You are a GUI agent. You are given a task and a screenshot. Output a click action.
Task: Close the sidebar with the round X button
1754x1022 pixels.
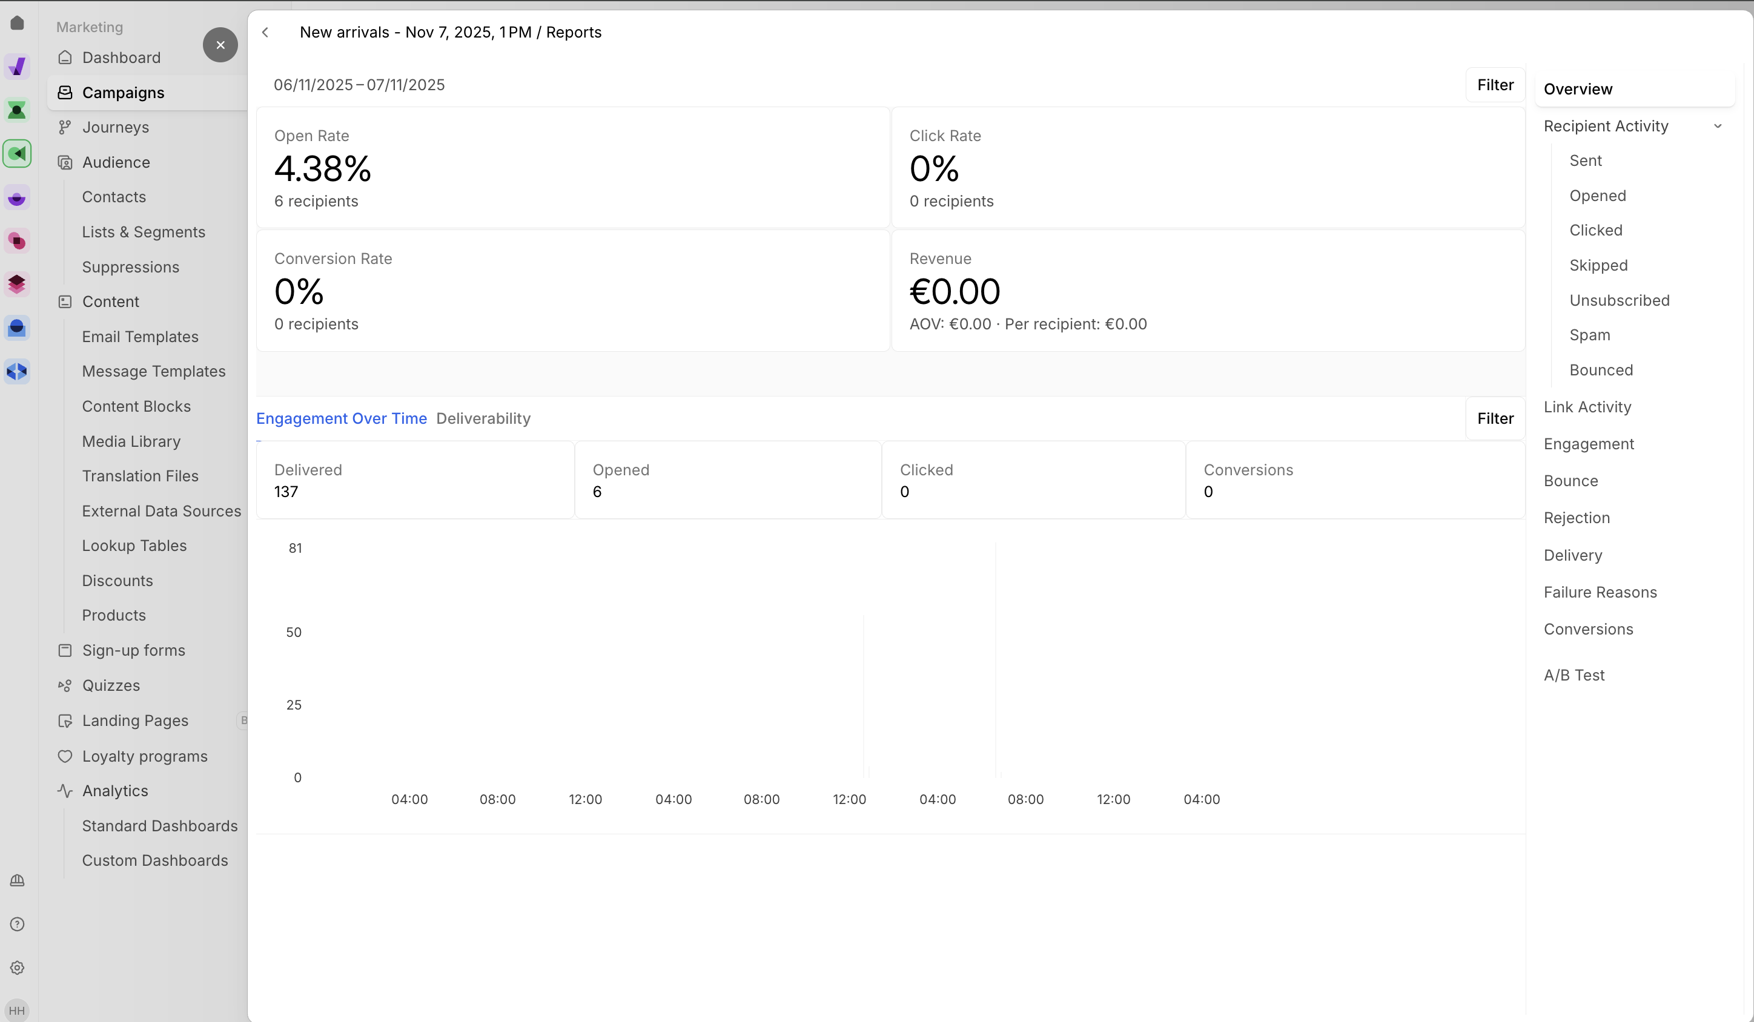(x=220, y=45)
